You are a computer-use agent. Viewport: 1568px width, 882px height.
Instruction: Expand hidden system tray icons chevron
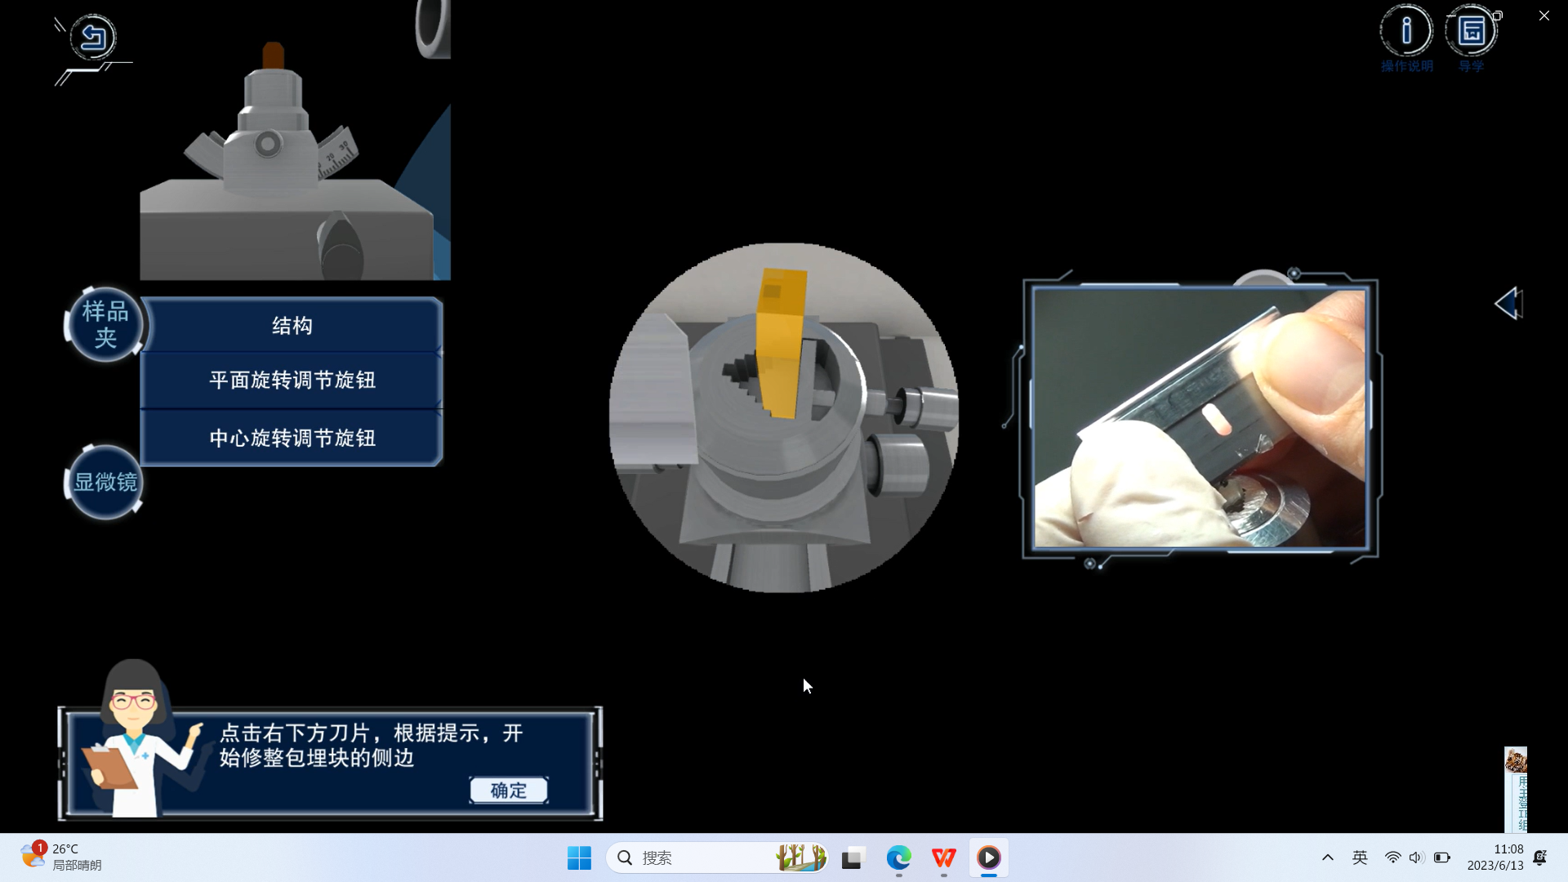point(1328,857)
